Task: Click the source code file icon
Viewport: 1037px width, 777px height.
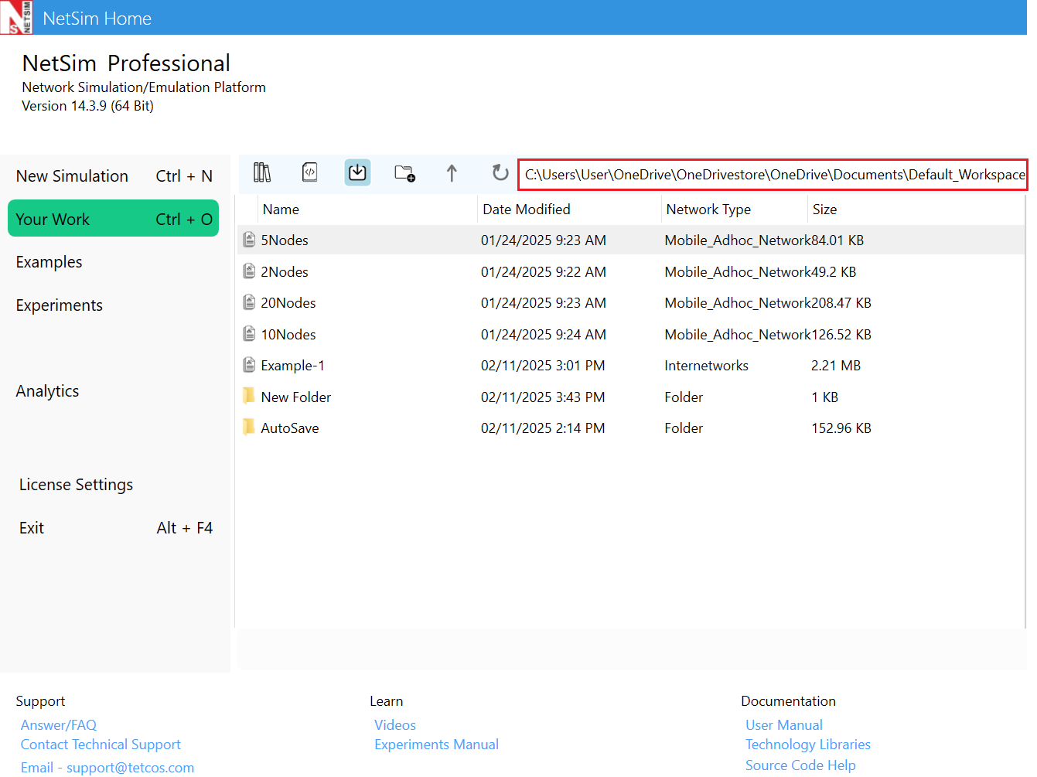Action: [310, 172]
